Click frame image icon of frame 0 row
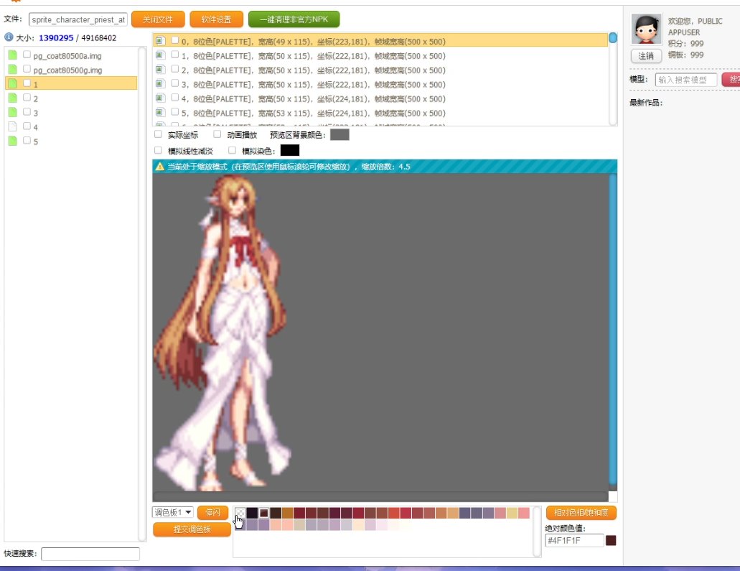The height and width of the screenshot is (571, 740). tap(160, 41)
